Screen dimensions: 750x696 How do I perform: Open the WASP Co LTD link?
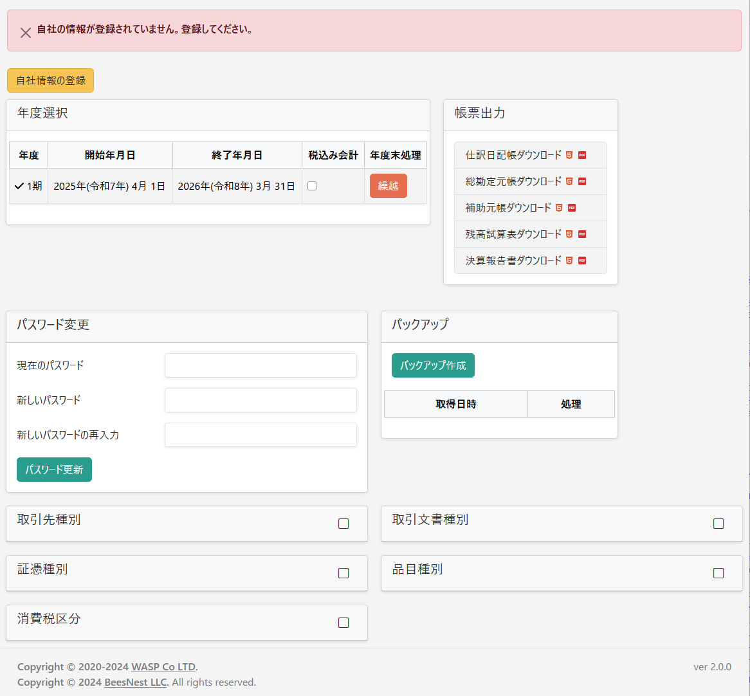pyautogui.click(x=163, y=667)
